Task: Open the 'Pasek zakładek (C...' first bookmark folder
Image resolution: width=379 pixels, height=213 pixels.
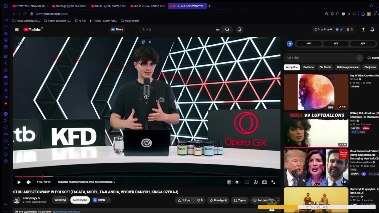Action: tap(26, 21)
